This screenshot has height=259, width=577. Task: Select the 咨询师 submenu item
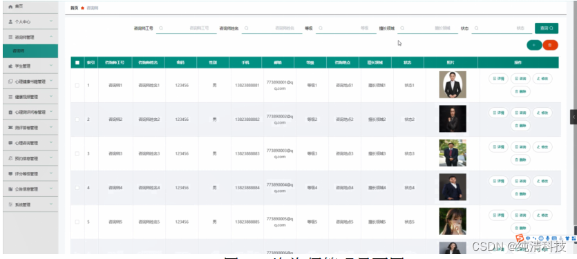30,51
